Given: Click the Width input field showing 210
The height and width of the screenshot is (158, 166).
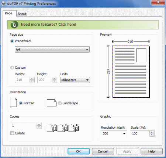Looking at the screenshot, I should pos(22,80).
